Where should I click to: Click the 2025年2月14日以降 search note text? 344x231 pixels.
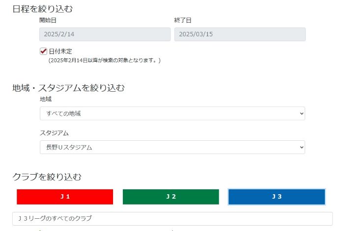point(104,60)
